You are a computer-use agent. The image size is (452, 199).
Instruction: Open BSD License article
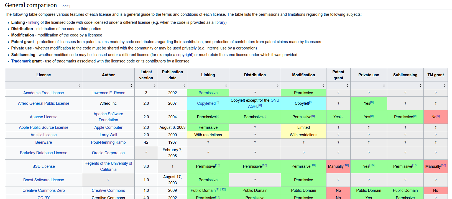pyautogui.click(x=44, y=166)
